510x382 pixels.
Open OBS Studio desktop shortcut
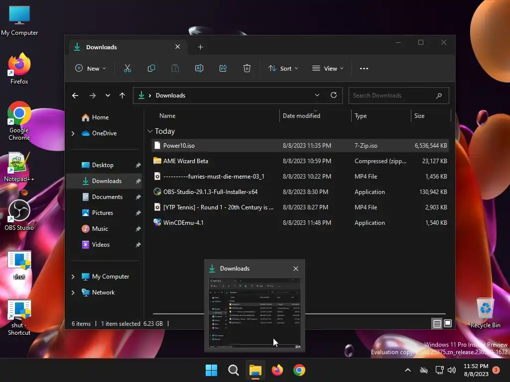[x=19, y=215]
